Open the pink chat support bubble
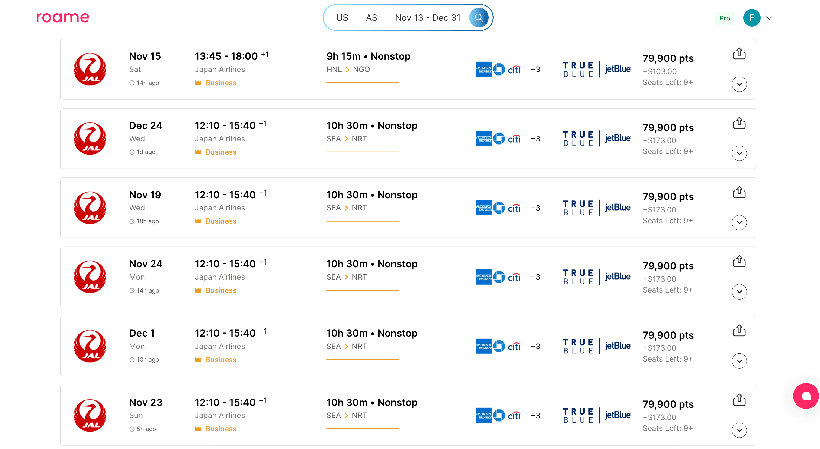This screenshot has width=820, height=449. (x=806, y=396)
